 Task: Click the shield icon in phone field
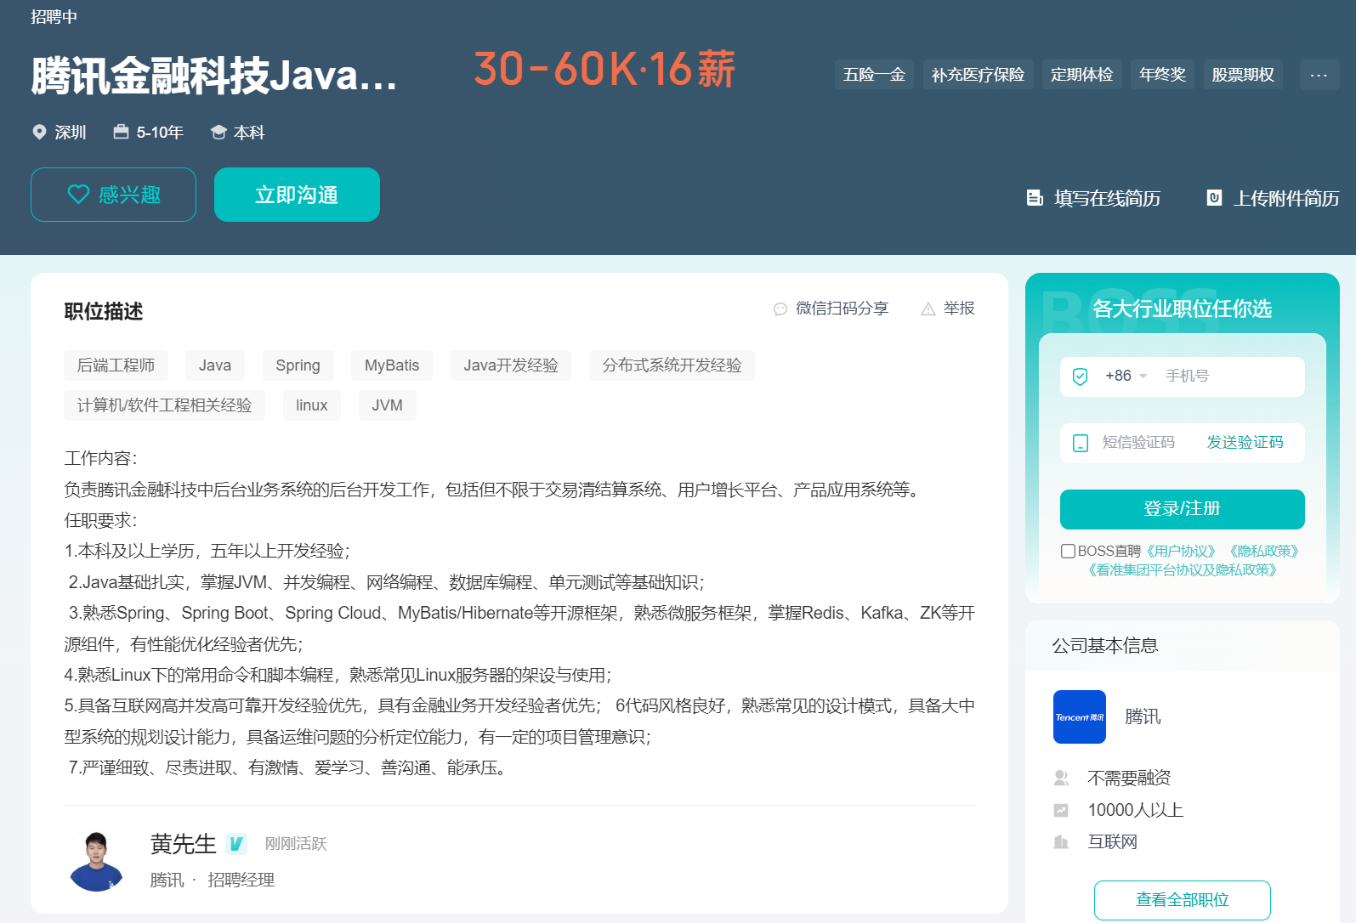pyautogui.click(x=1081, y=377)
